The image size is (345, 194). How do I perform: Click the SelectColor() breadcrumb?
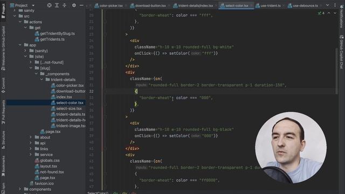point(98,193)
